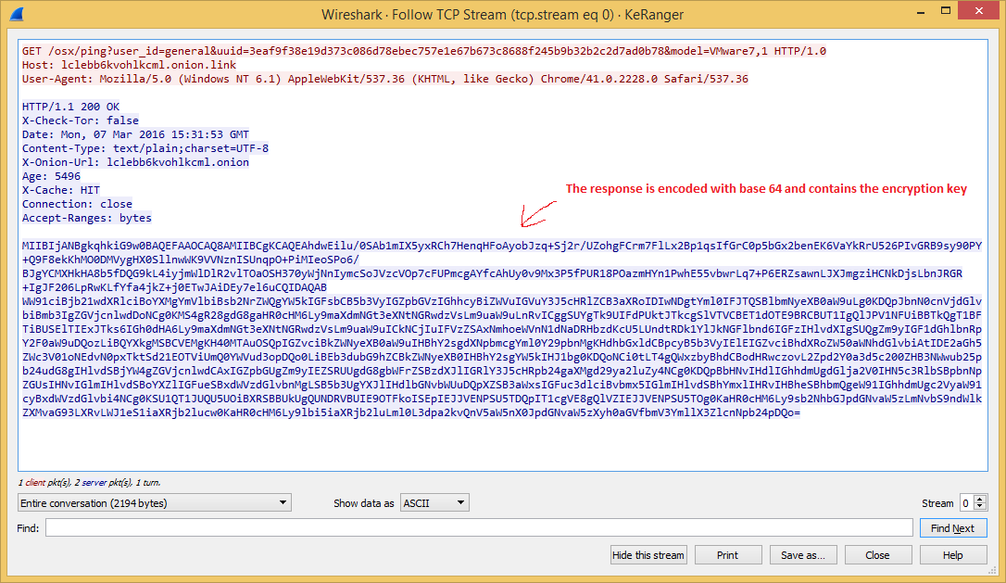Decrease the Stream number with down arrow

click(980, 507)
